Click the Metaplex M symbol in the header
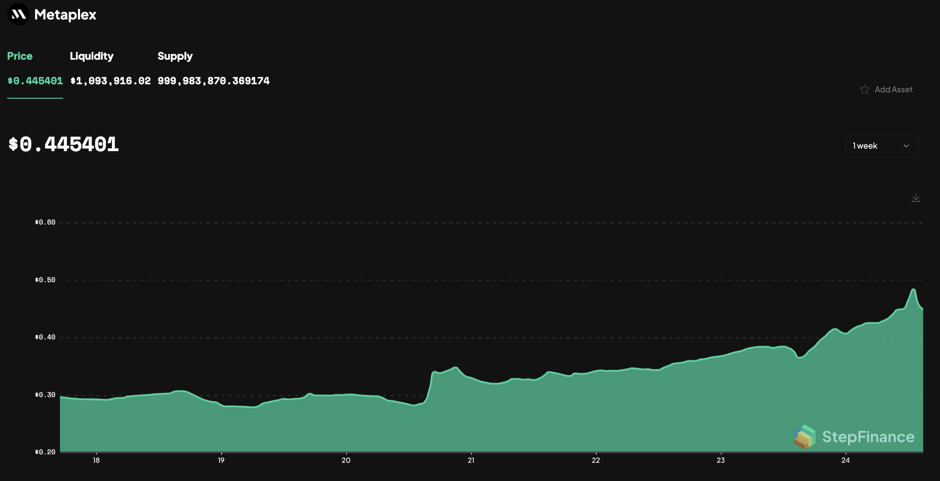This screenshot has width=940, height=481. coord(17,14)
